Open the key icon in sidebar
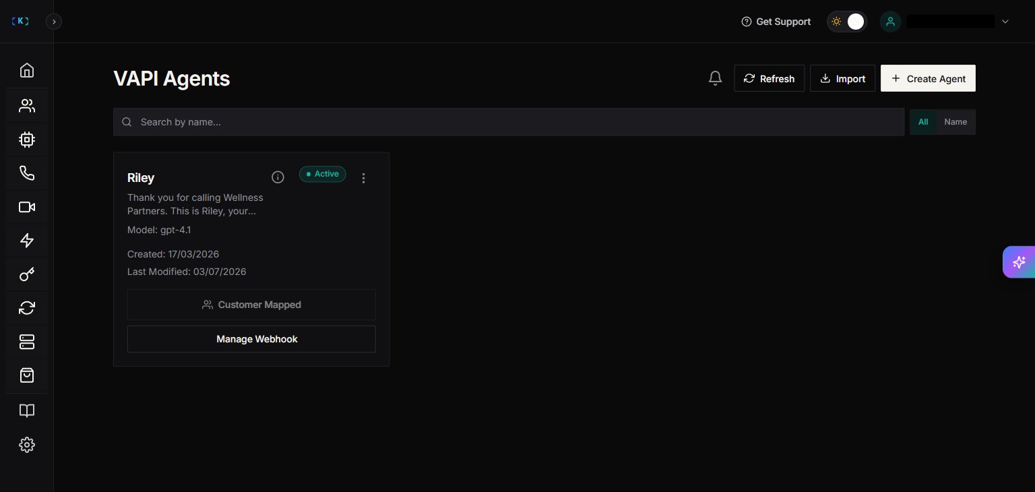The width and height of the screenshot is (1035, 492). [27, 274]
